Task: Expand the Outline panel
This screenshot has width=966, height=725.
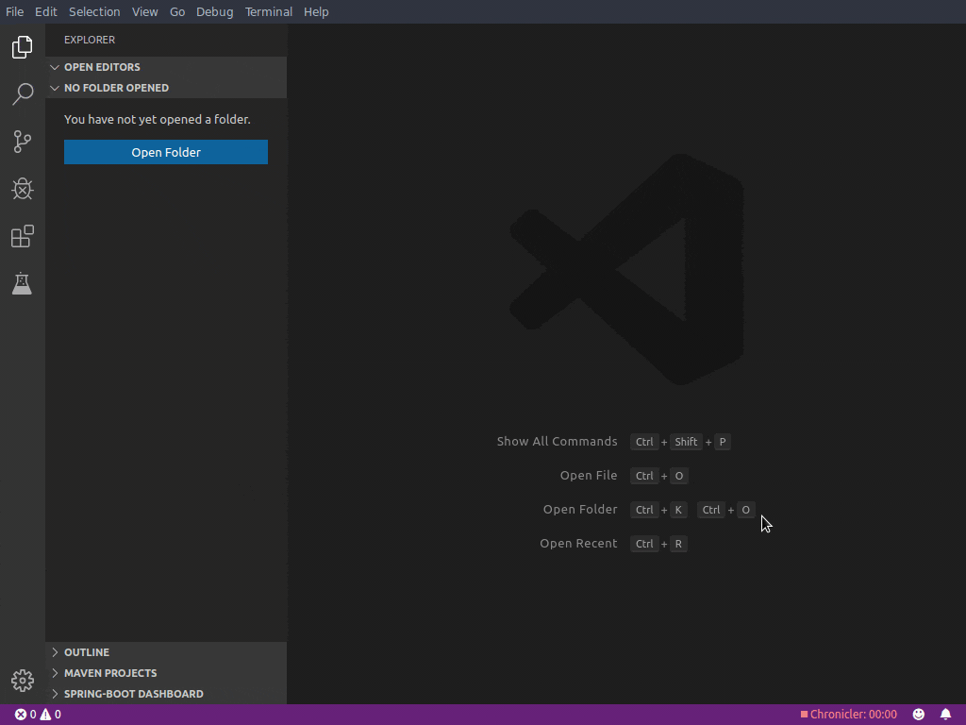Action: (87, 652)
